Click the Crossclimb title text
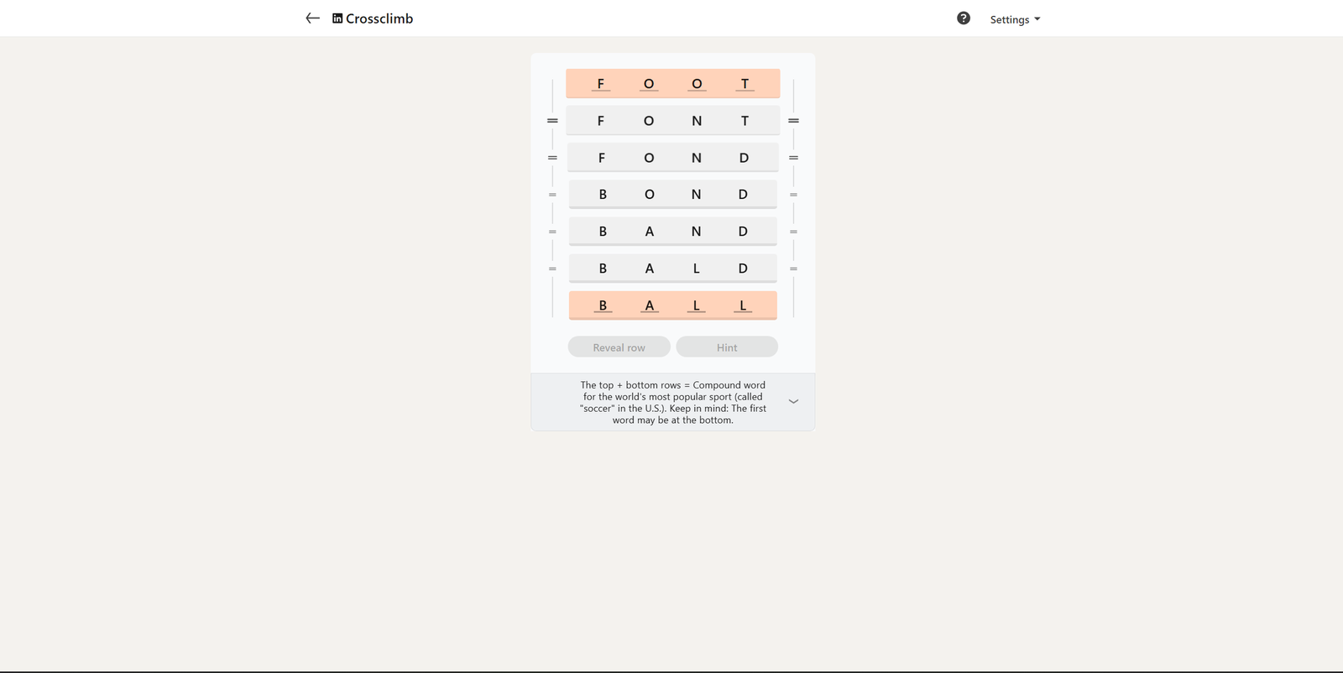The height and width of the screenshot is (673, 1343). tap(379, 18)
